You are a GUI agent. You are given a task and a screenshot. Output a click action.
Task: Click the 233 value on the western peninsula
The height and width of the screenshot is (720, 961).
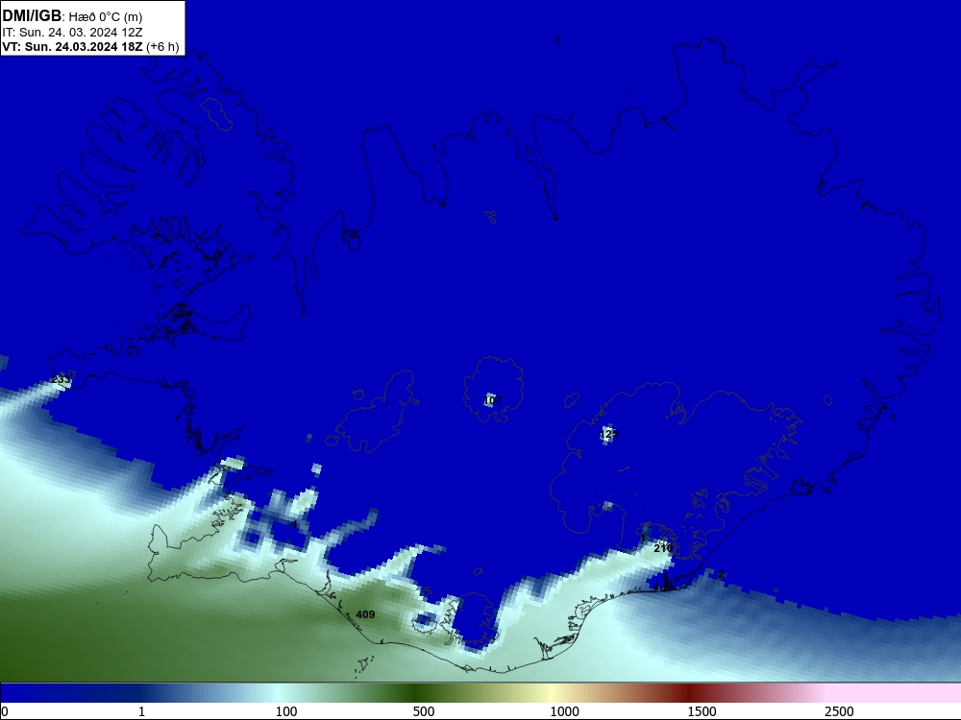point(62,379)
